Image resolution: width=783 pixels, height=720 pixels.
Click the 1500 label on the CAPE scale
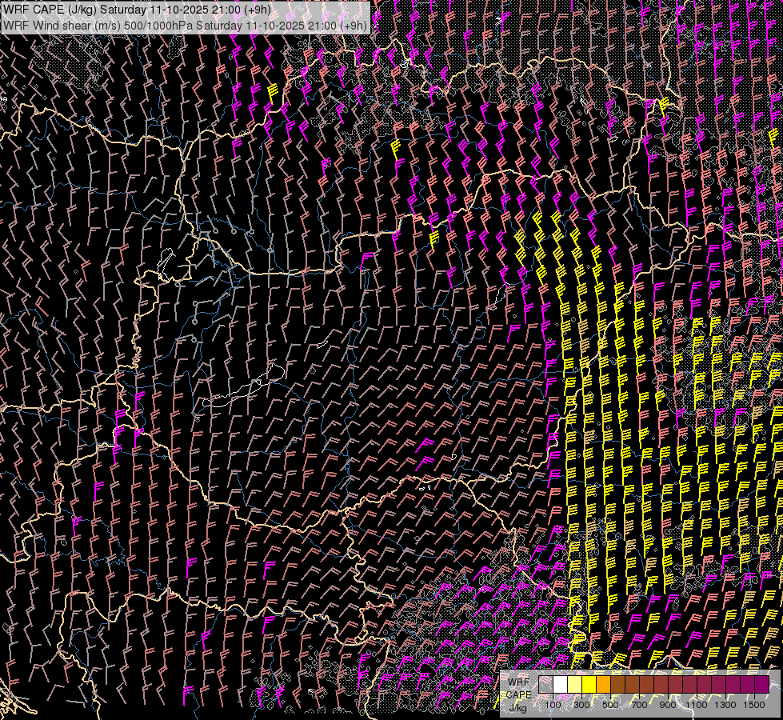(754, 704)
